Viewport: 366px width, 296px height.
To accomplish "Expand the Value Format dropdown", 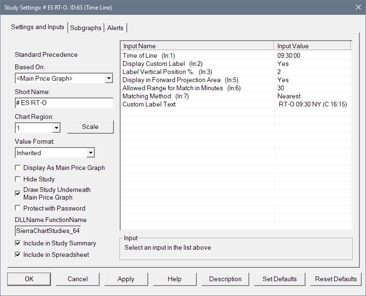I will pos(91,153).
